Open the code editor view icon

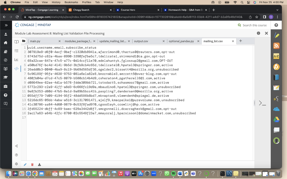pyautogui.click(x=16, y=68)
